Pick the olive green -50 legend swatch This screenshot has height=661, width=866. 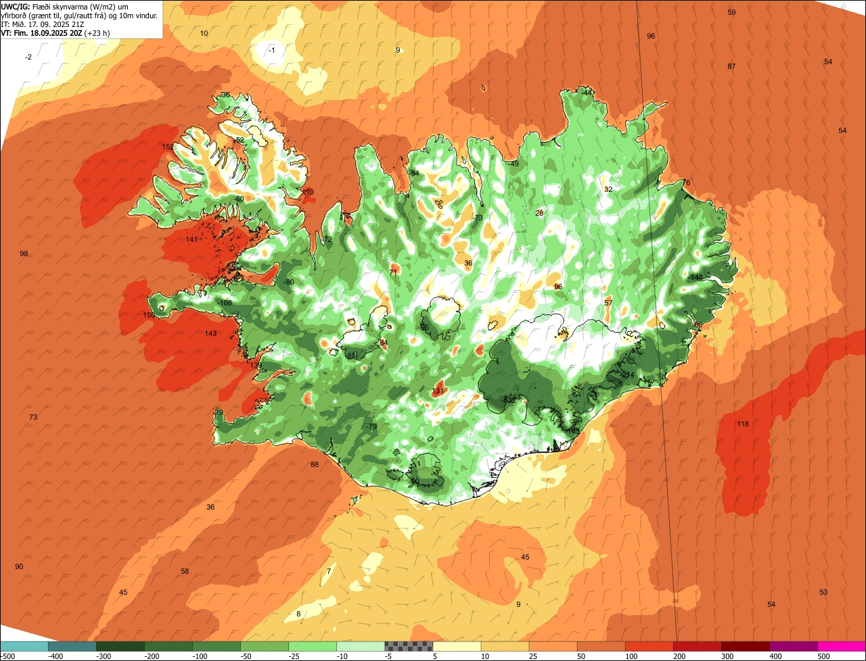pyautogui.click(x=265, y=646)
